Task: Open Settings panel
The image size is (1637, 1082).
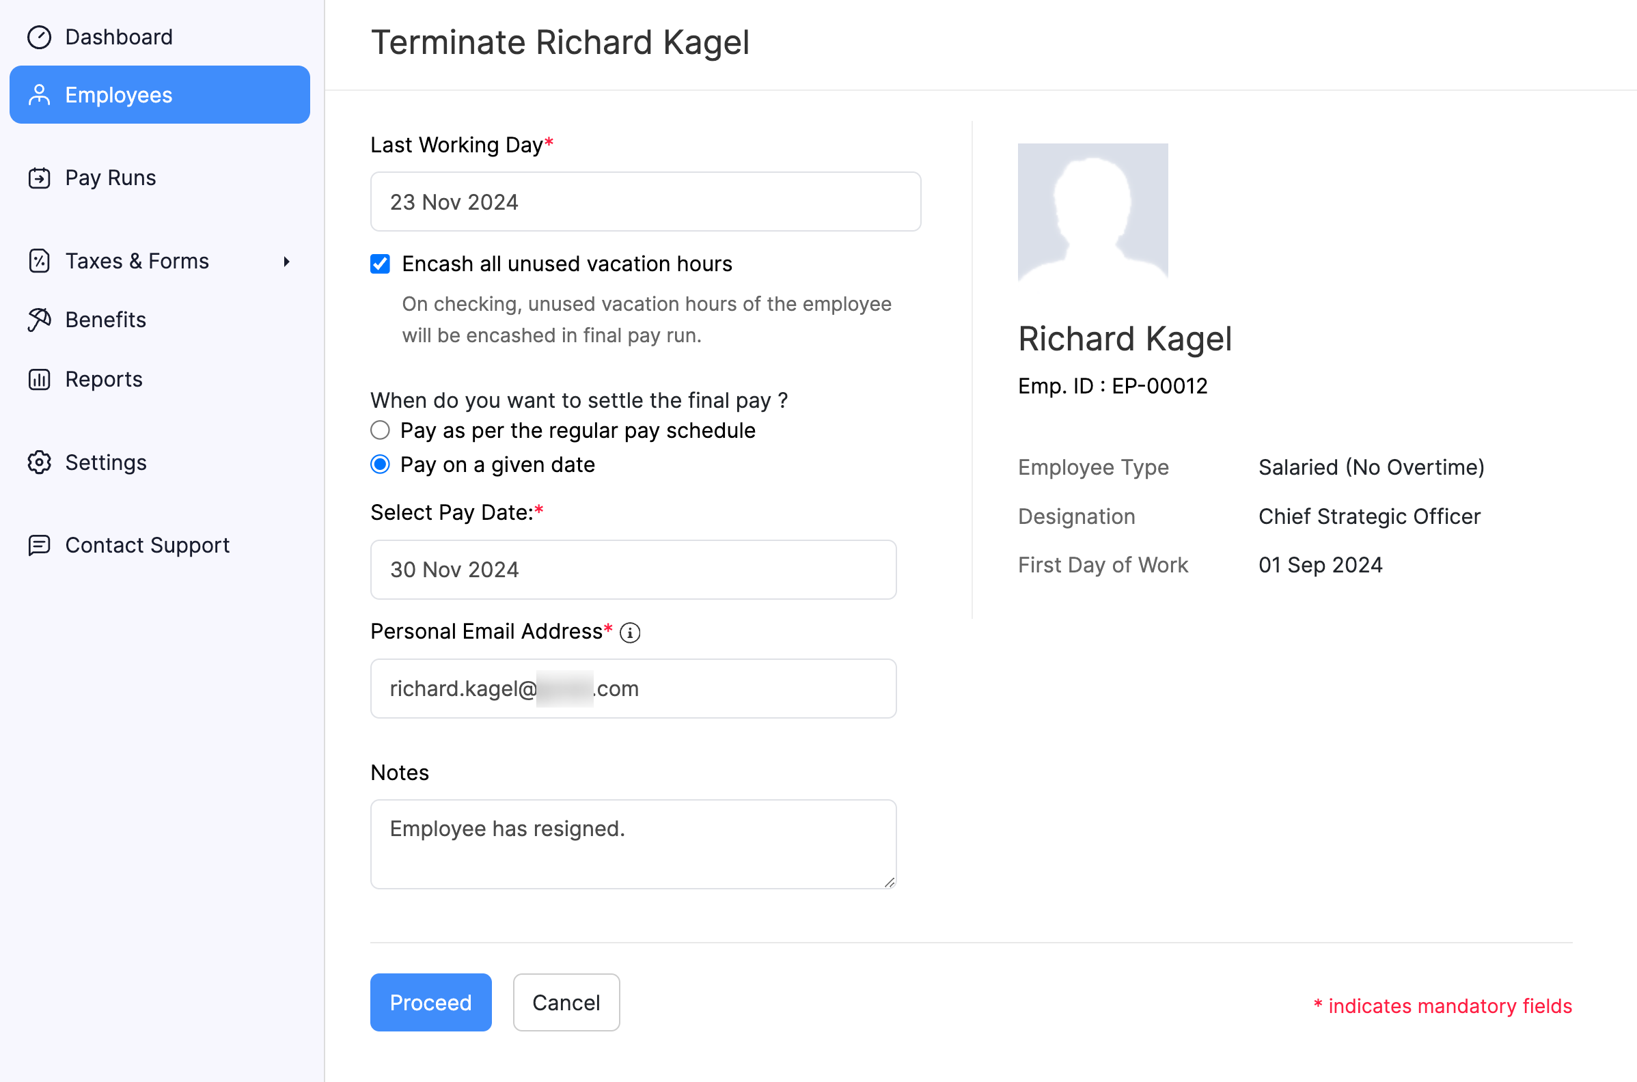Action: 106,461
